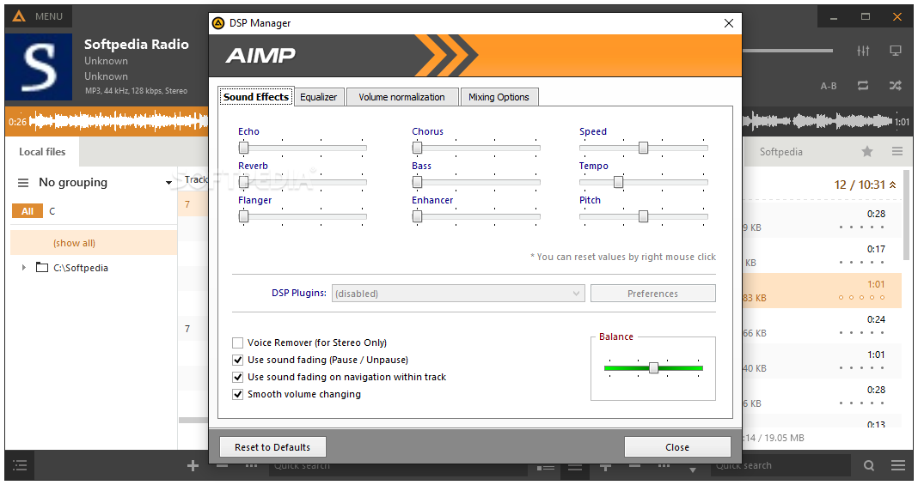Uncheck Use sound fading (Pause / Unpause)
Image resolution: width=918 pixels, height=485 pixels.
(238, 360)
